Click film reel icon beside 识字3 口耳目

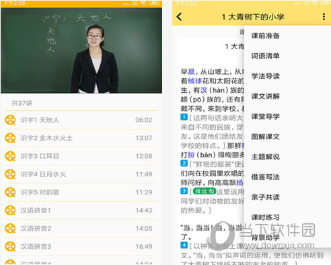[10, 156]
